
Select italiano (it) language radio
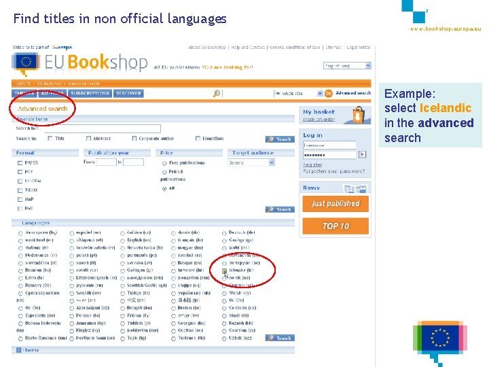tap(20, 249)
